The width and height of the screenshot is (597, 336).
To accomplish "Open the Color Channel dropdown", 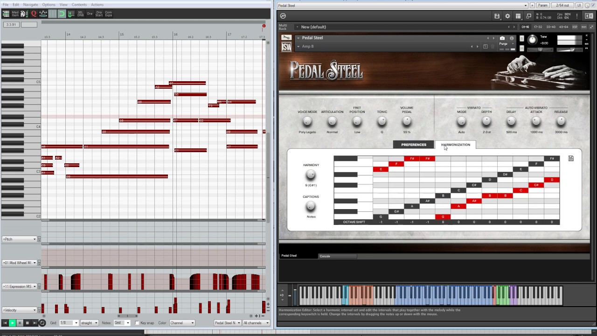I will [x=182, y=323].
